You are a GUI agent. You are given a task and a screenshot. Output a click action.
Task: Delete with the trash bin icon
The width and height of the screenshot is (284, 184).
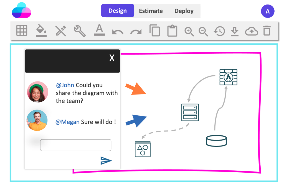(267, 31)
